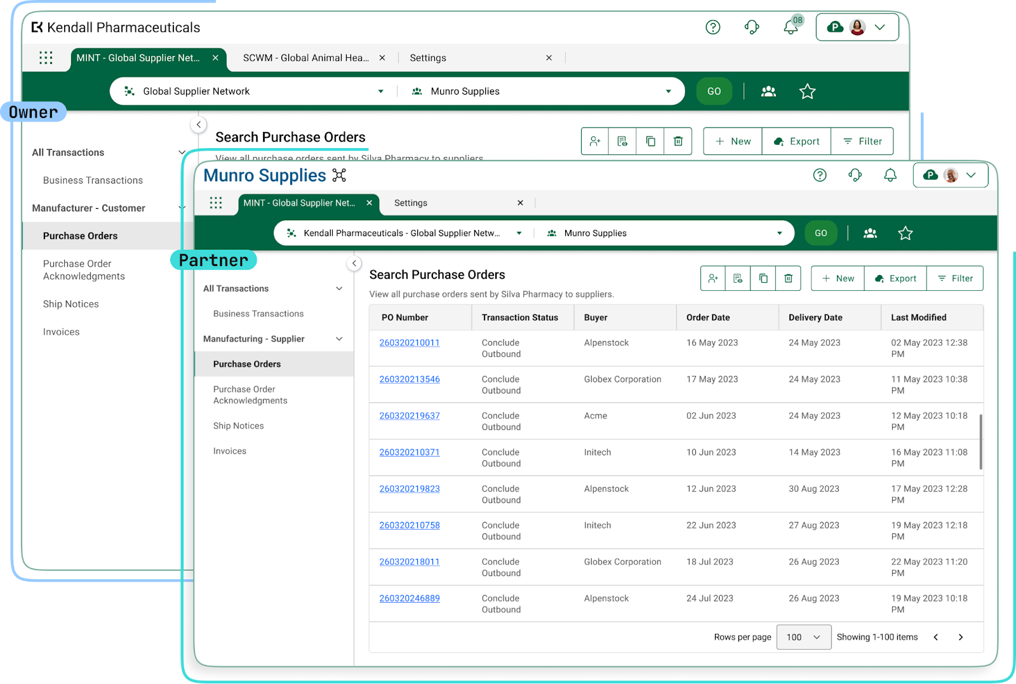The height and width of the screenshot is (684, 1016).
Task: Open app grid launcher in Munro window
Action: [x=216, y=203]
